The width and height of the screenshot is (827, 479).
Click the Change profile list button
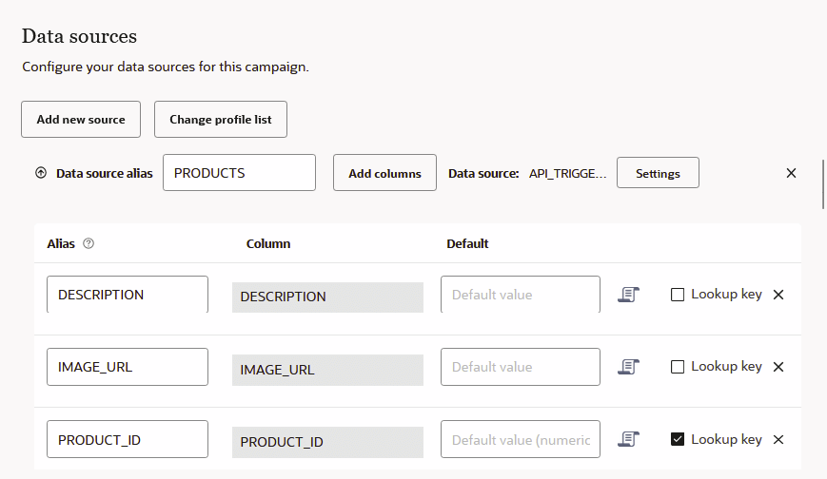coord(220,120)
